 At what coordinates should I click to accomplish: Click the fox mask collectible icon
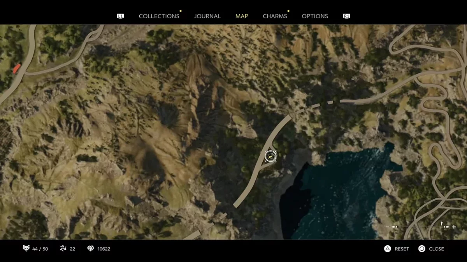click(x=26, y=248)
